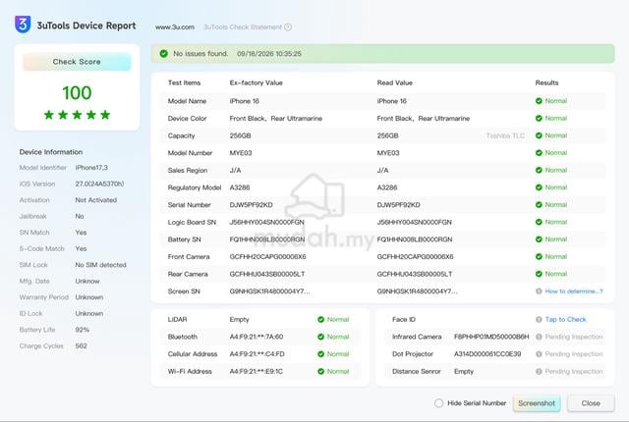Viewport: 629px width, 422px height.
Task: Click the iPhone17,3 model identifier value
Action: click(x=91, y=168)
